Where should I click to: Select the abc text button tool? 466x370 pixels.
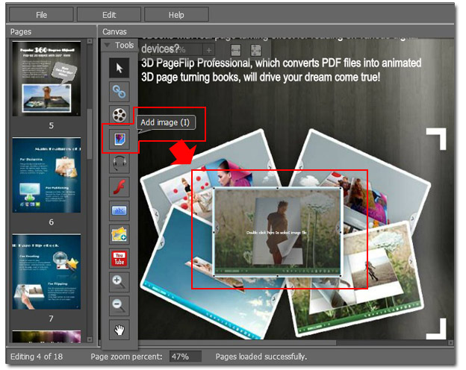119,210
